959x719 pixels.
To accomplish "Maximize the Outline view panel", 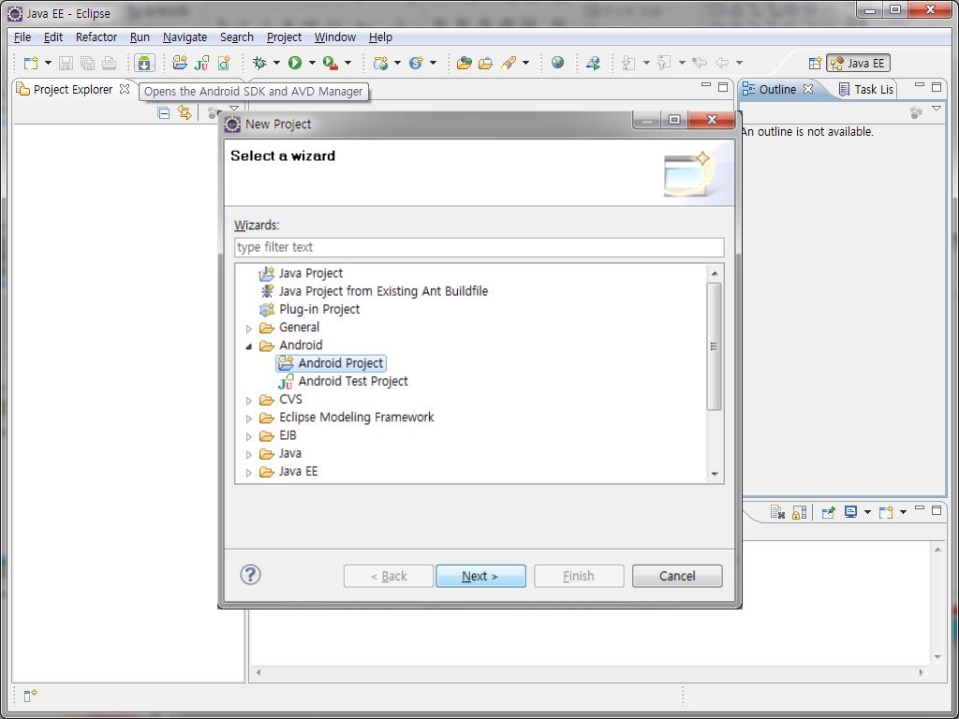I will point(937,87).
